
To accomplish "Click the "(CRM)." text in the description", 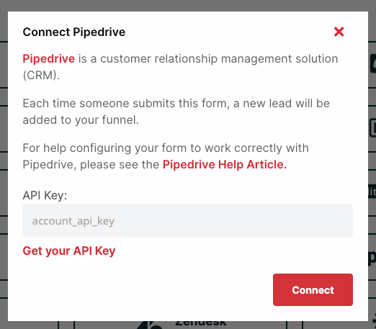I will [41, 76].
